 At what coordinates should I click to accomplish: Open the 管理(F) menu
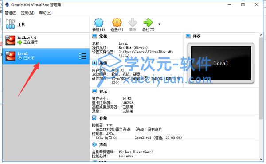[11, 13]
